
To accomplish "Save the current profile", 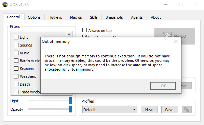I will point(169,110).
